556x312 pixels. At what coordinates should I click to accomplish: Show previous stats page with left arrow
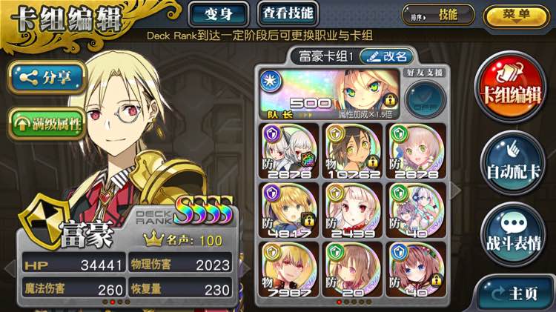[10, 268]
